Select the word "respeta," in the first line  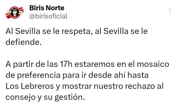click(77, 32)
